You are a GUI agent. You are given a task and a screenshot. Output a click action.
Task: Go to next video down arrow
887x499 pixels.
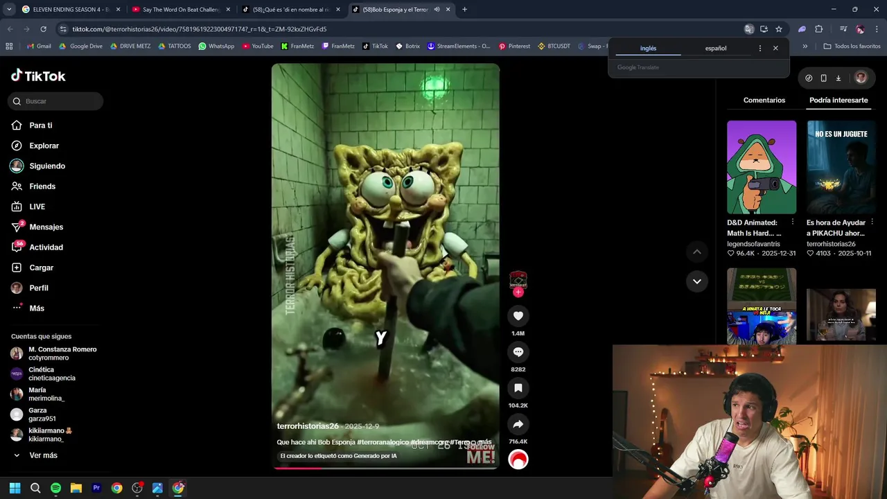tap(697, 281)
